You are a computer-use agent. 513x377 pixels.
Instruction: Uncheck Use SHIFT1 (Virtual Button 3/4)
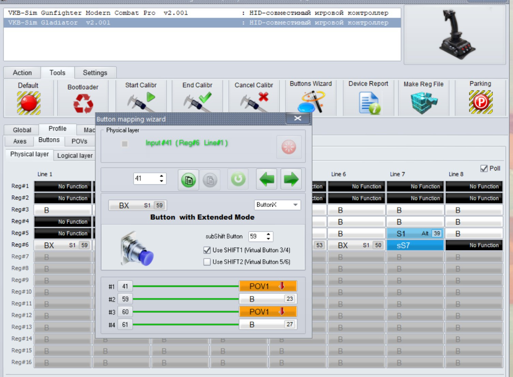[207, 250]
